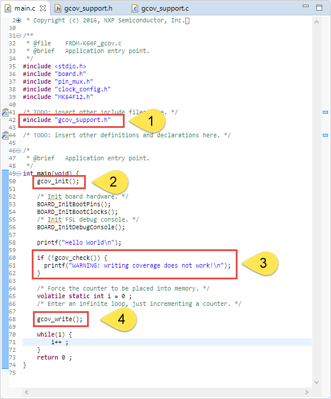Click the vertical scrollbar up arrow
The image size is (331, 399).
[x=316, y=22]
